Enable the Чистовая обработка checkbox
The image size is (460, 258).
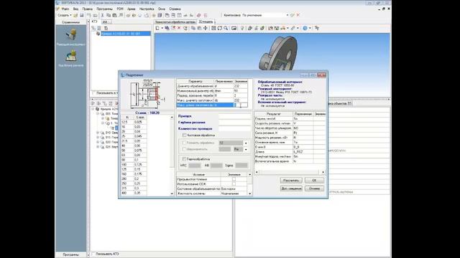click(184, 135)
